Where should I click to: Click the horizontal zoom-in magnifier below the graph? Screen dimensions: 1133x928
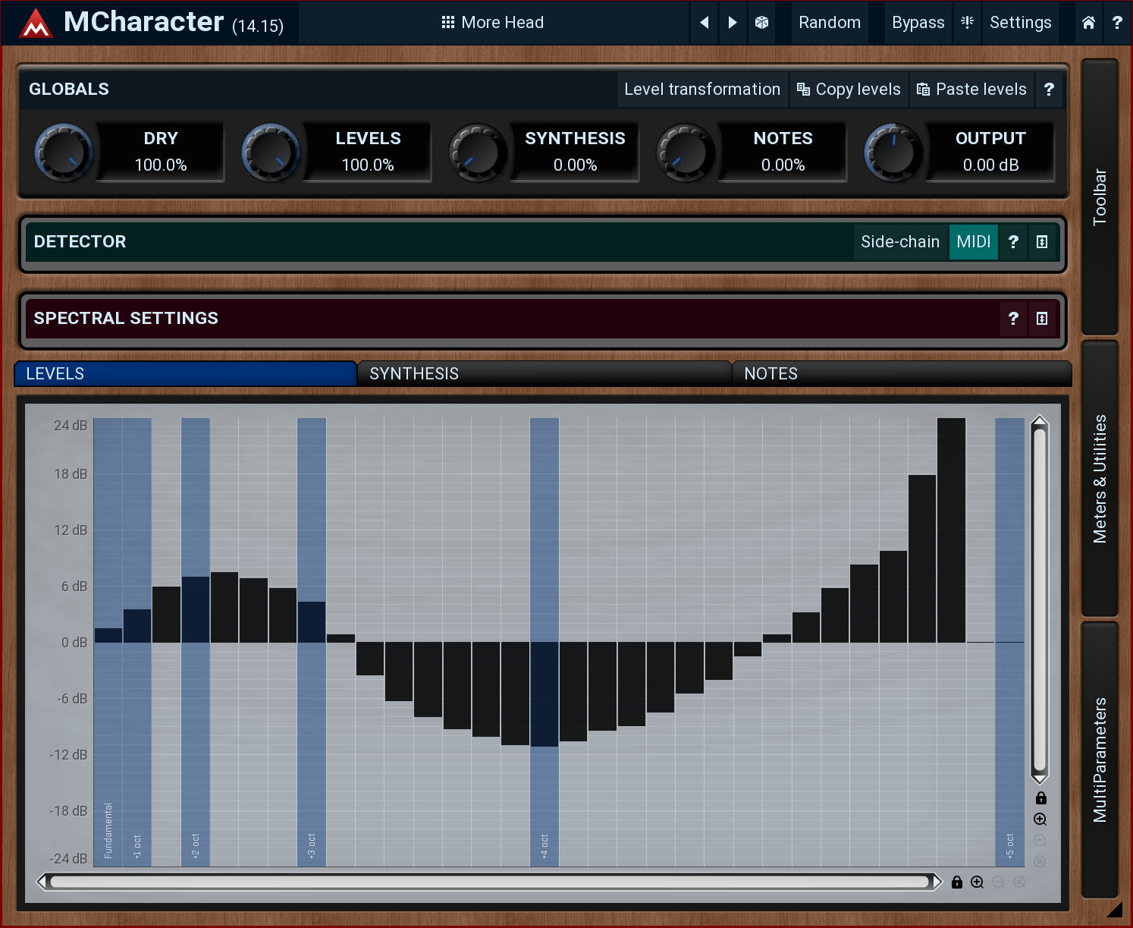coord(978,882)
